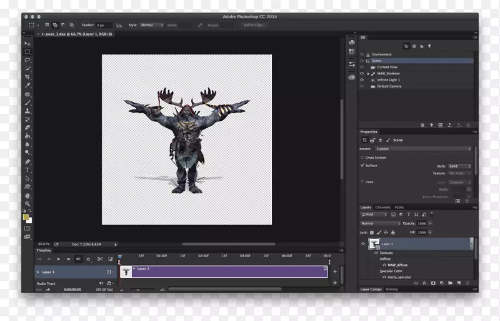Open the marquee Style dropdown in options bar
This screenshot has height=321, width=500.
pyautogui.click(x=152, y=25)
